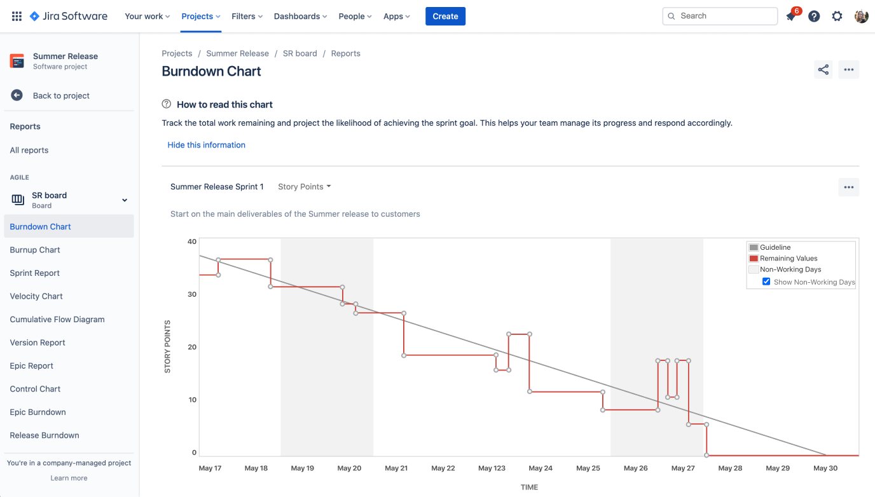875x497 pixels.
Task: Click the Search input field
Action: (725, 16)
